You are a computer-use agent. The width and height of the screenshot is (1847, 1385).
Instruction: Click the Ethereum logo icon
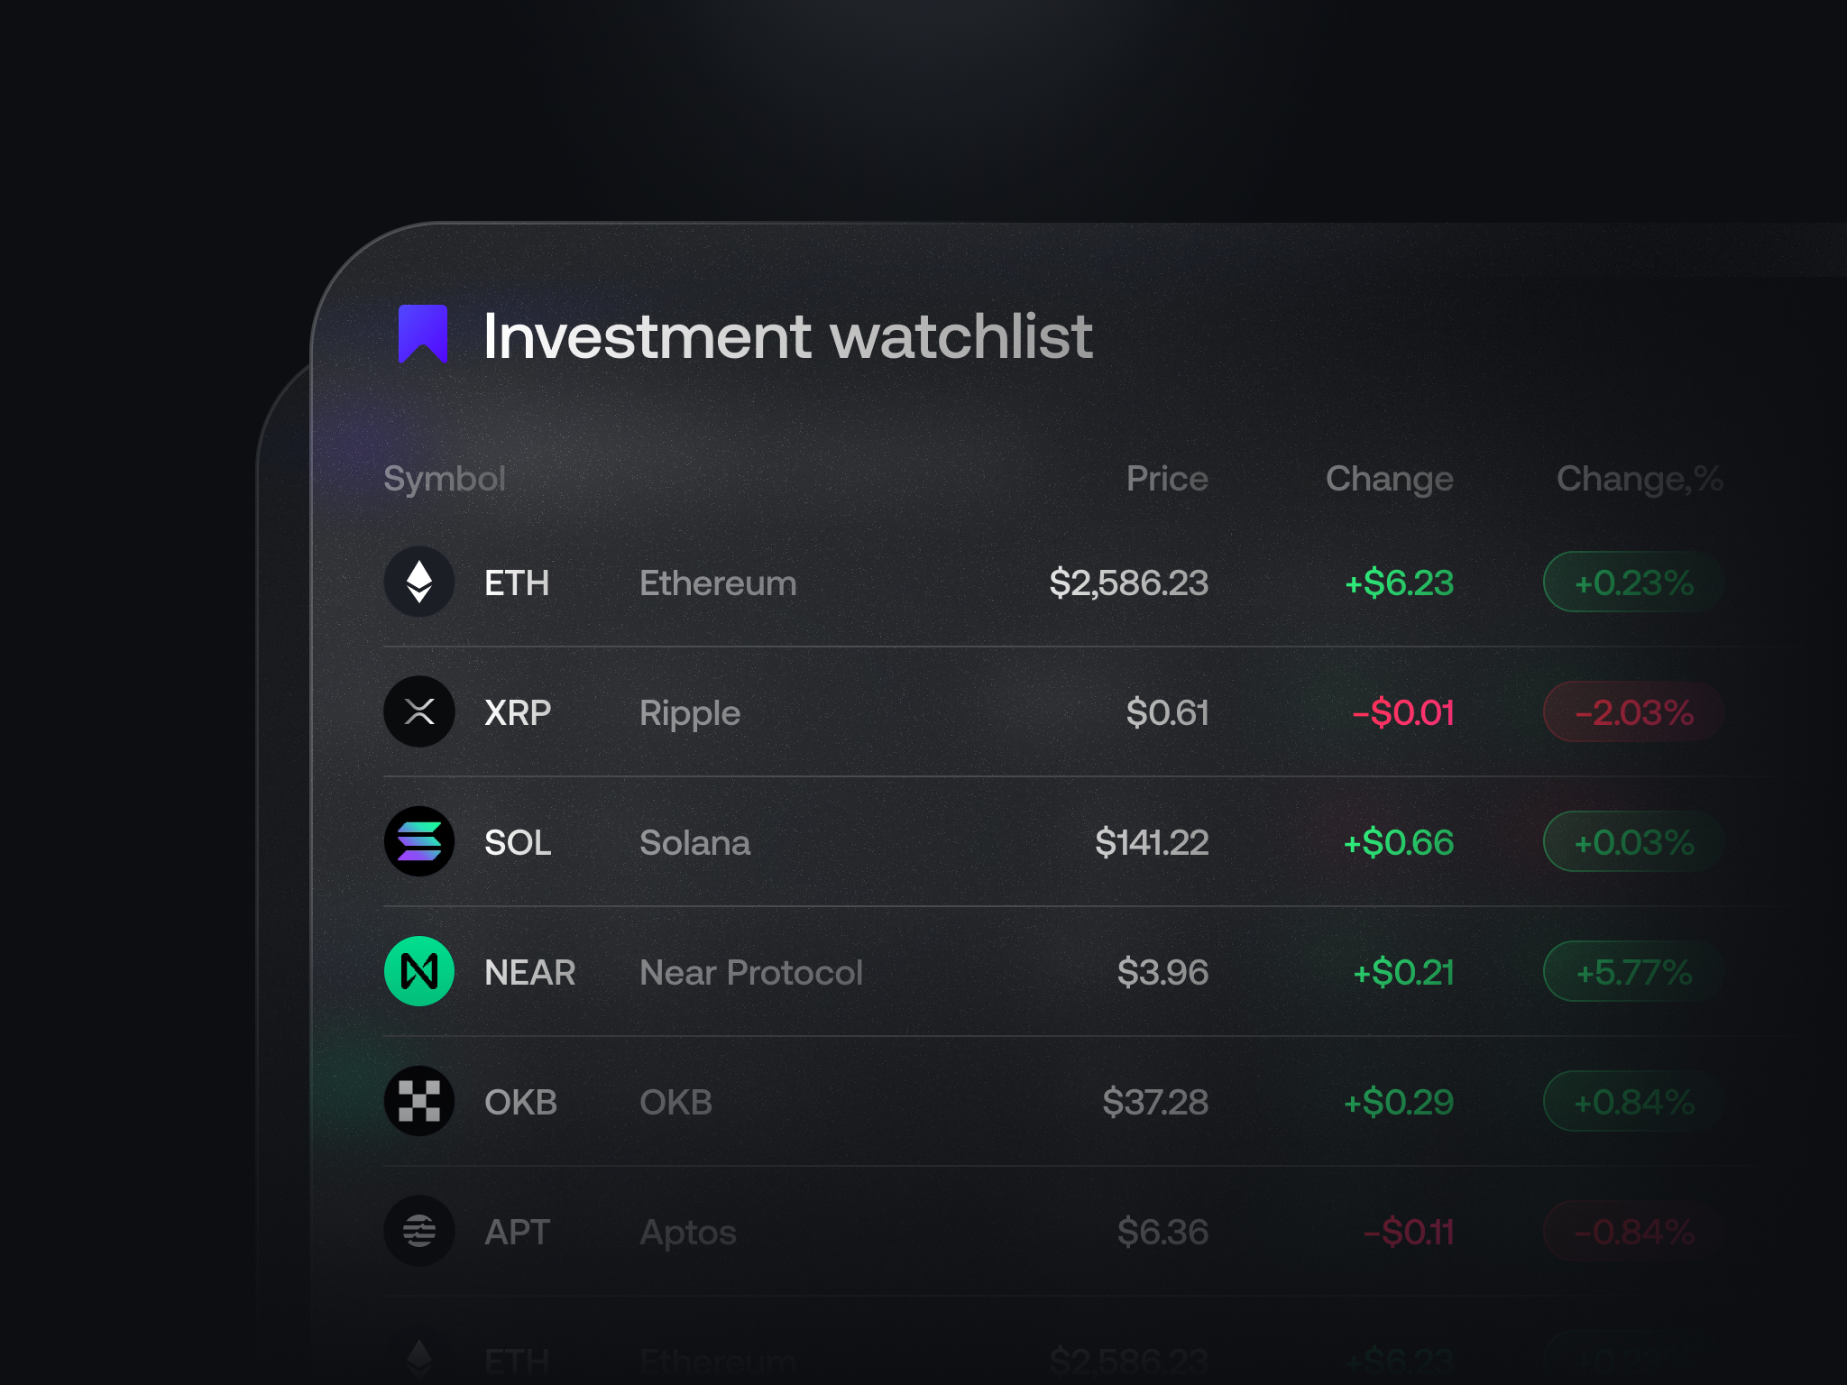pyautogui.click(x=419, y=582)
